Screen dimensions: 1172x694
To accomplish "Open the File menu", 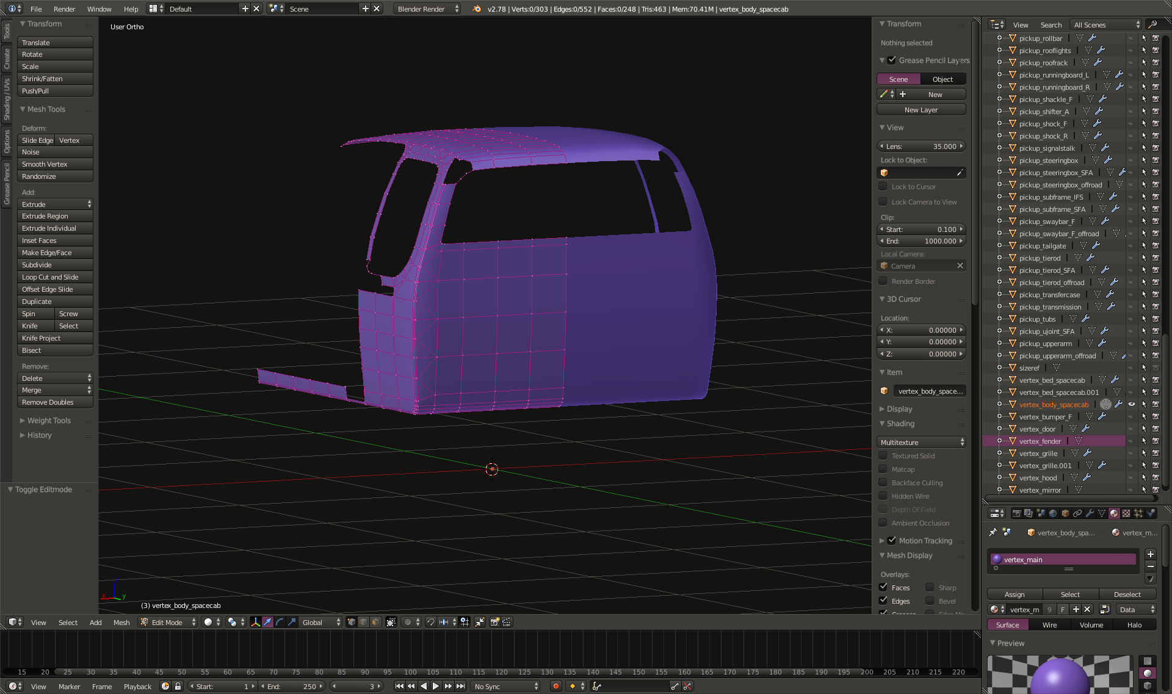I will pos(36,9).
